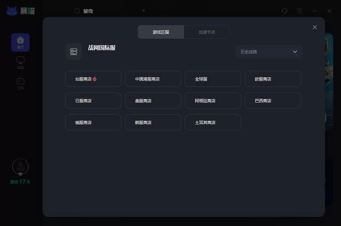This screenshot has width=341, height=226.
Task: Switch to the 加速节点 tab
Action: [207, 32]
